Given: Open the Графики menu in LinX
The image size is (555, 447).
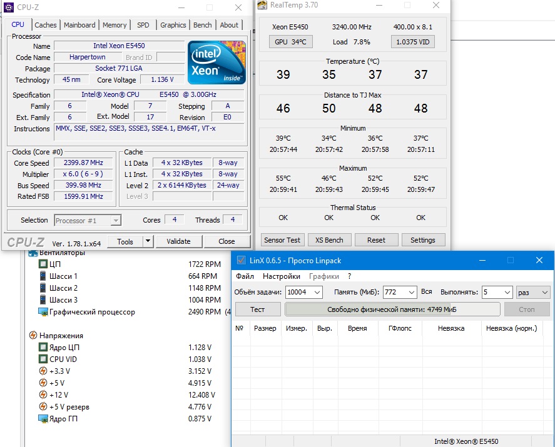Looking at the screenshot, I should point(324,276).
